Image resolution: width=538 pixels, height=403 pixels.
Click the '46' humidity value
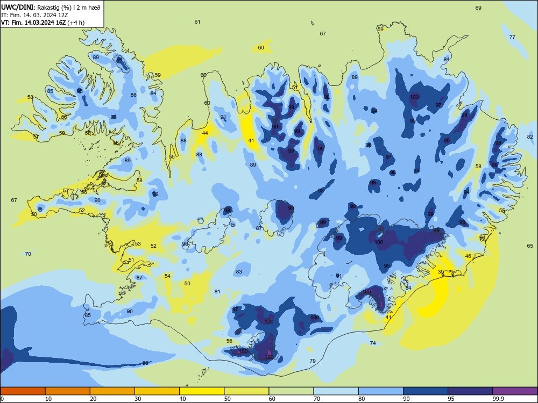point(468,256)
